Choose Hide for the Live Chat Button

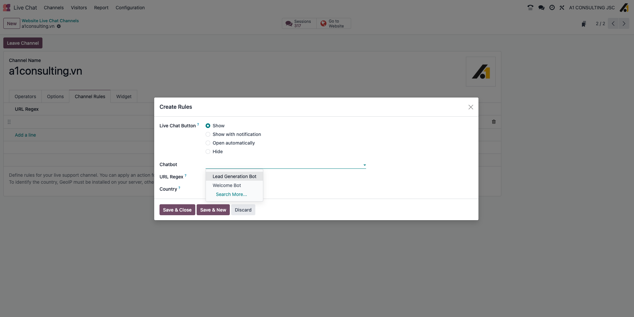[208, 152]
